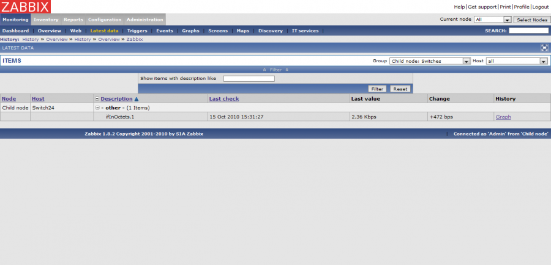
Task: Open the IT services submenu item
Action: tap(305, 31)
